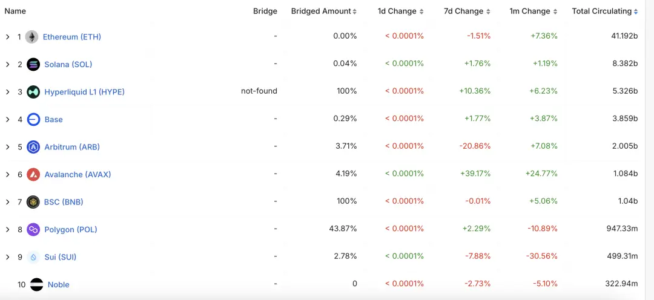Viewport: 654px width, 300px height.
Task: Open the Solana (SOL) link
Action: 68,65
